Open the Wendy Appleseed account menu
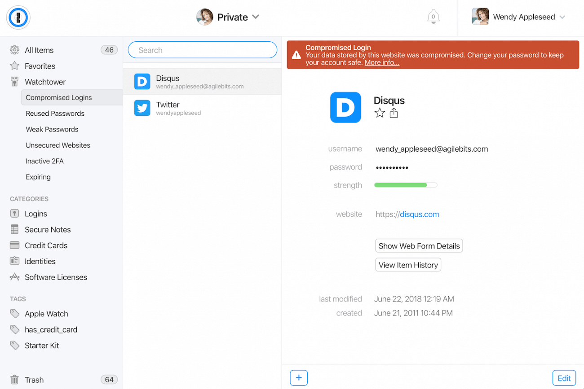584x389 pixels. [x=519, y=17]
